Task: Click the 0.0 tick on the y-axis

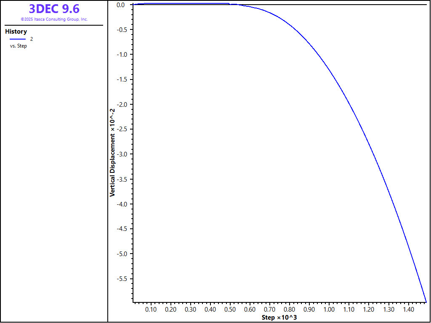Action: (121, 5)
